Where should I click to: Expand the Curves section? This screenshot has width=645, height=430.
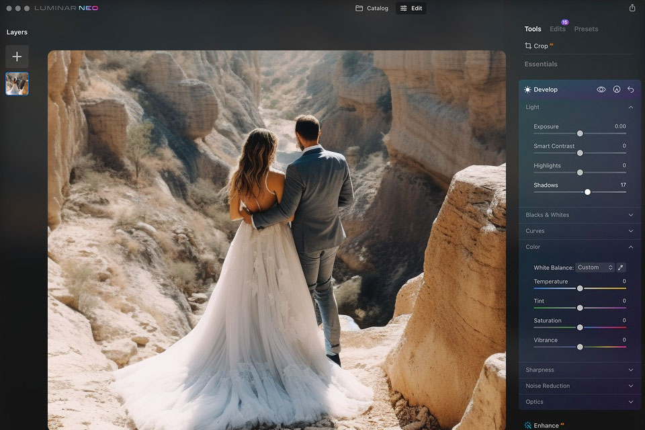pyautogui.click(x=580, y=231)
